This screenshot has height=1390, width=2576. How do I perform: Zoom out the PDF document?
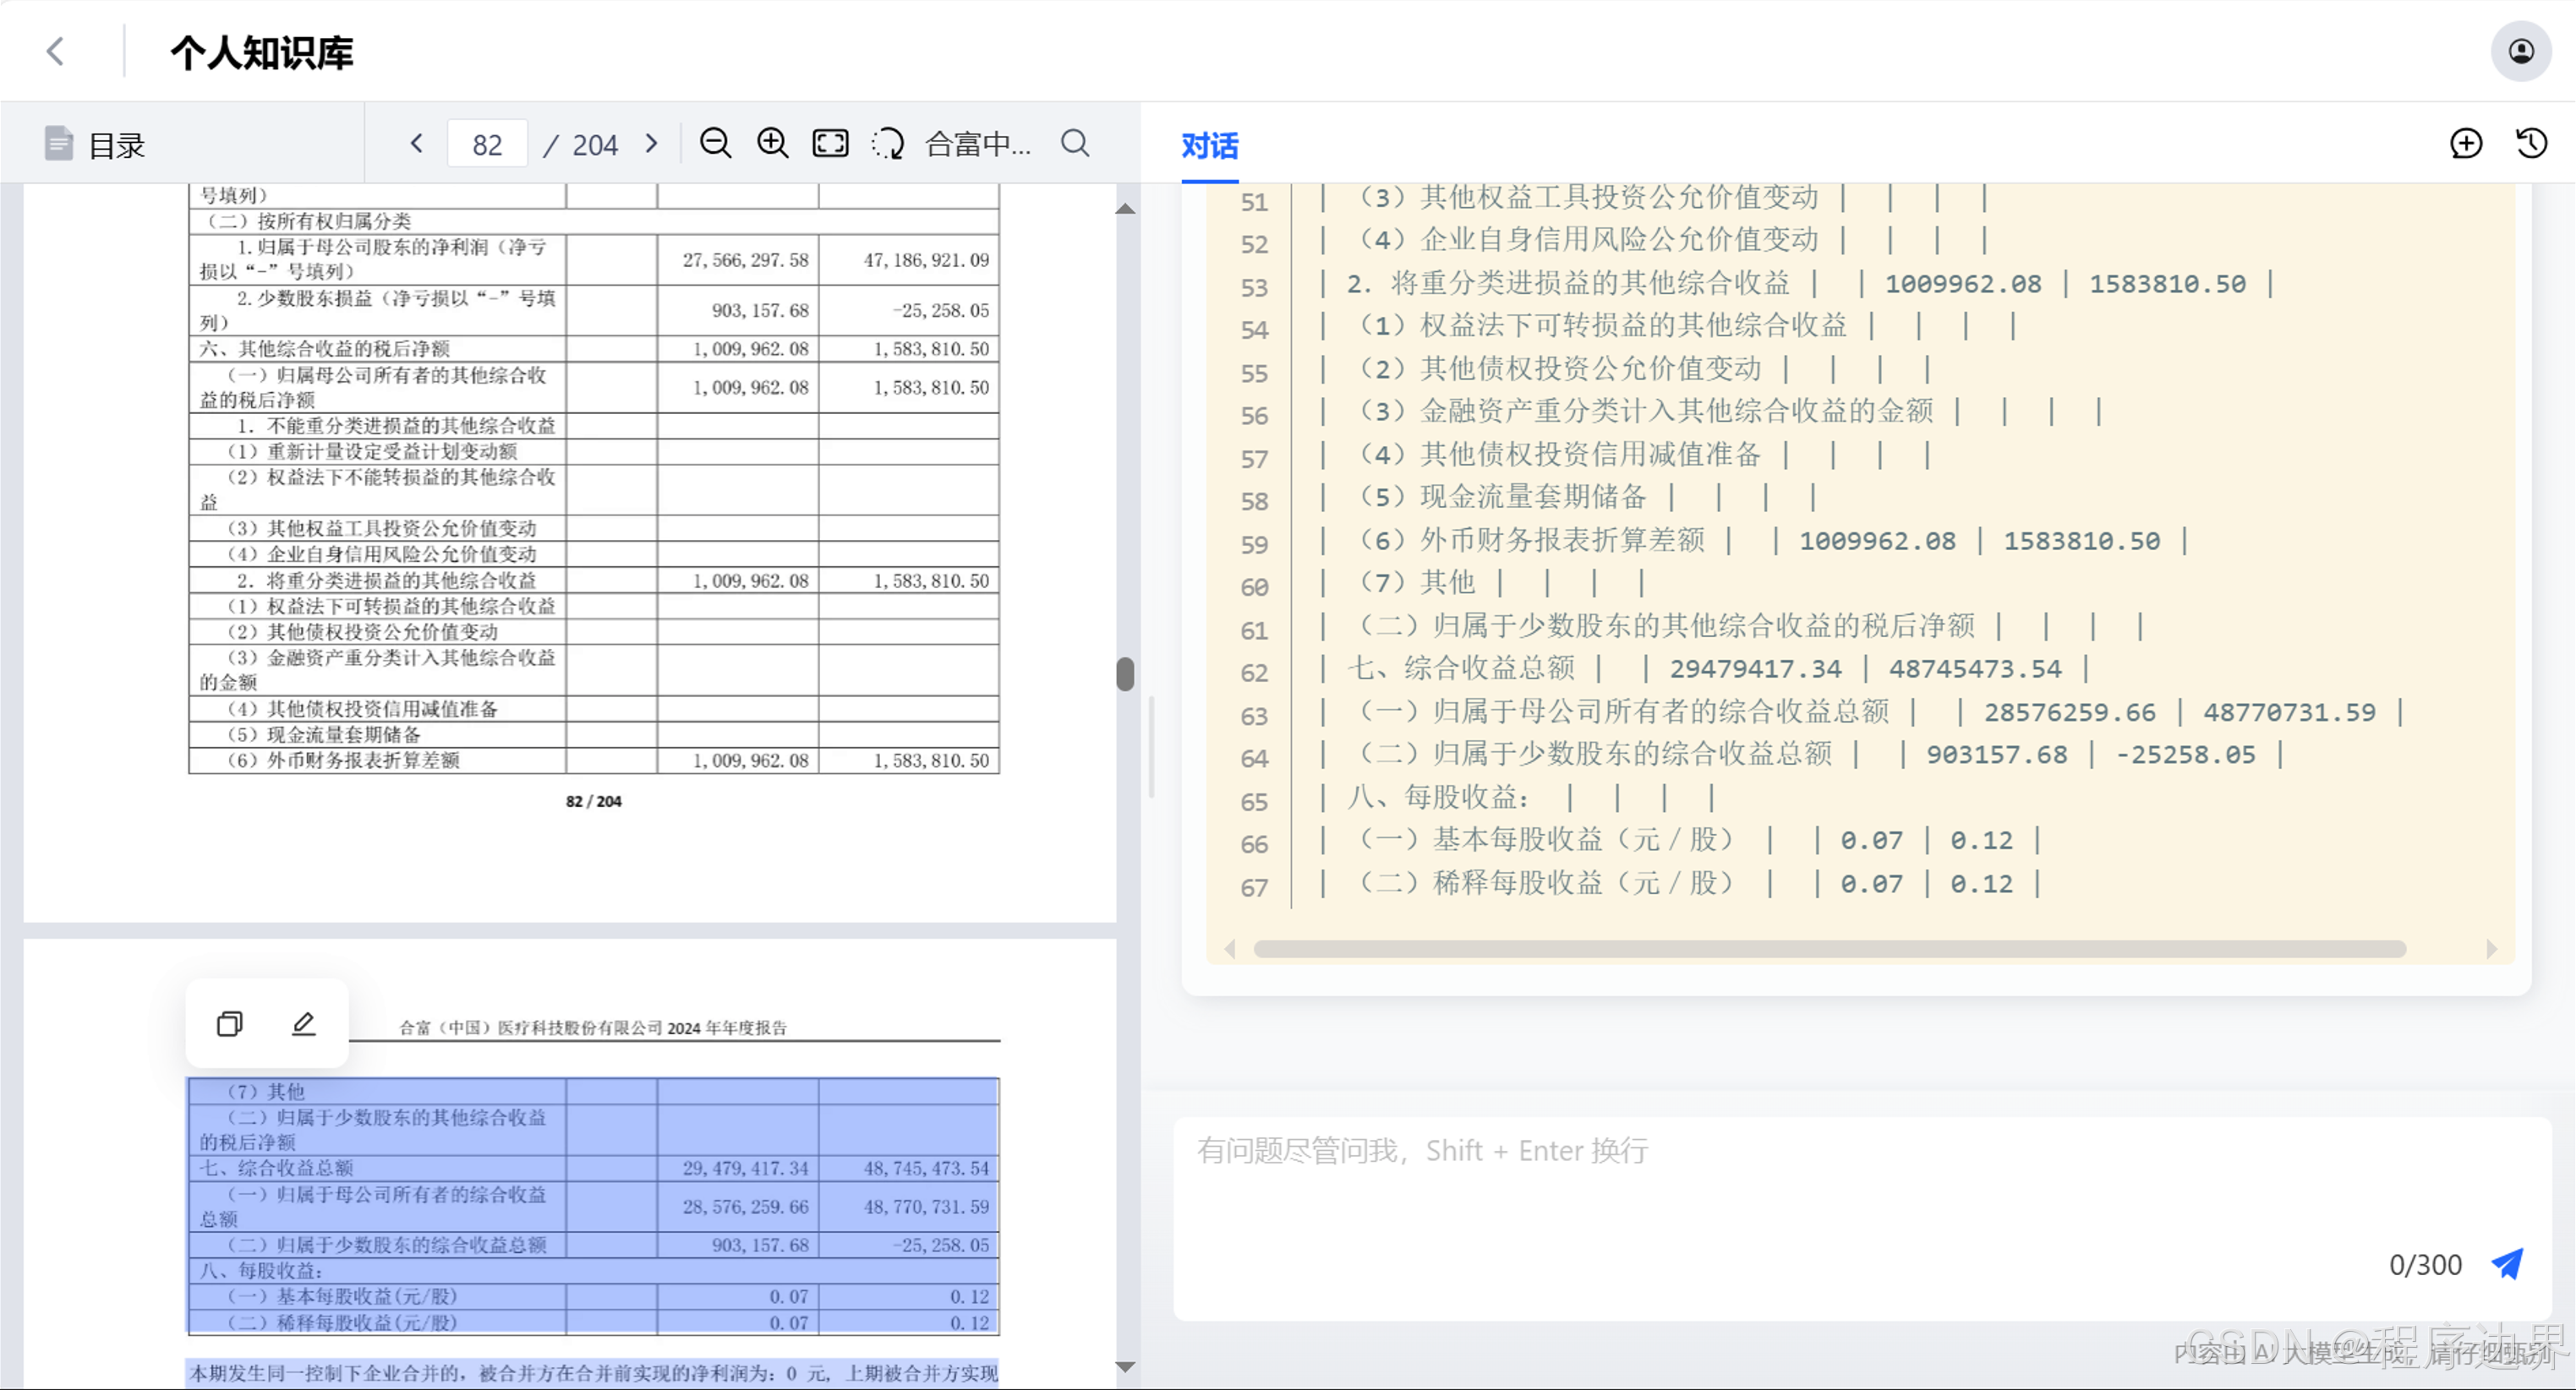click(x=715, y=144)
